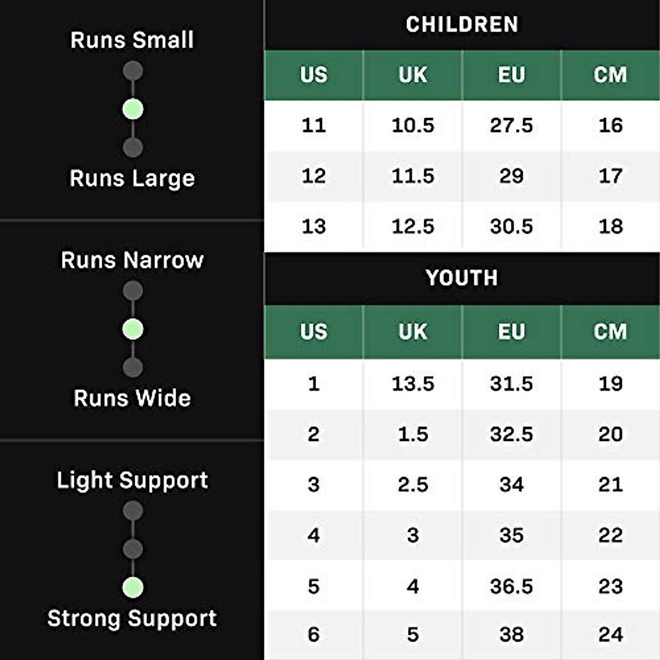Choose the gray dot directly below Runs Narrow

point(133,291)
